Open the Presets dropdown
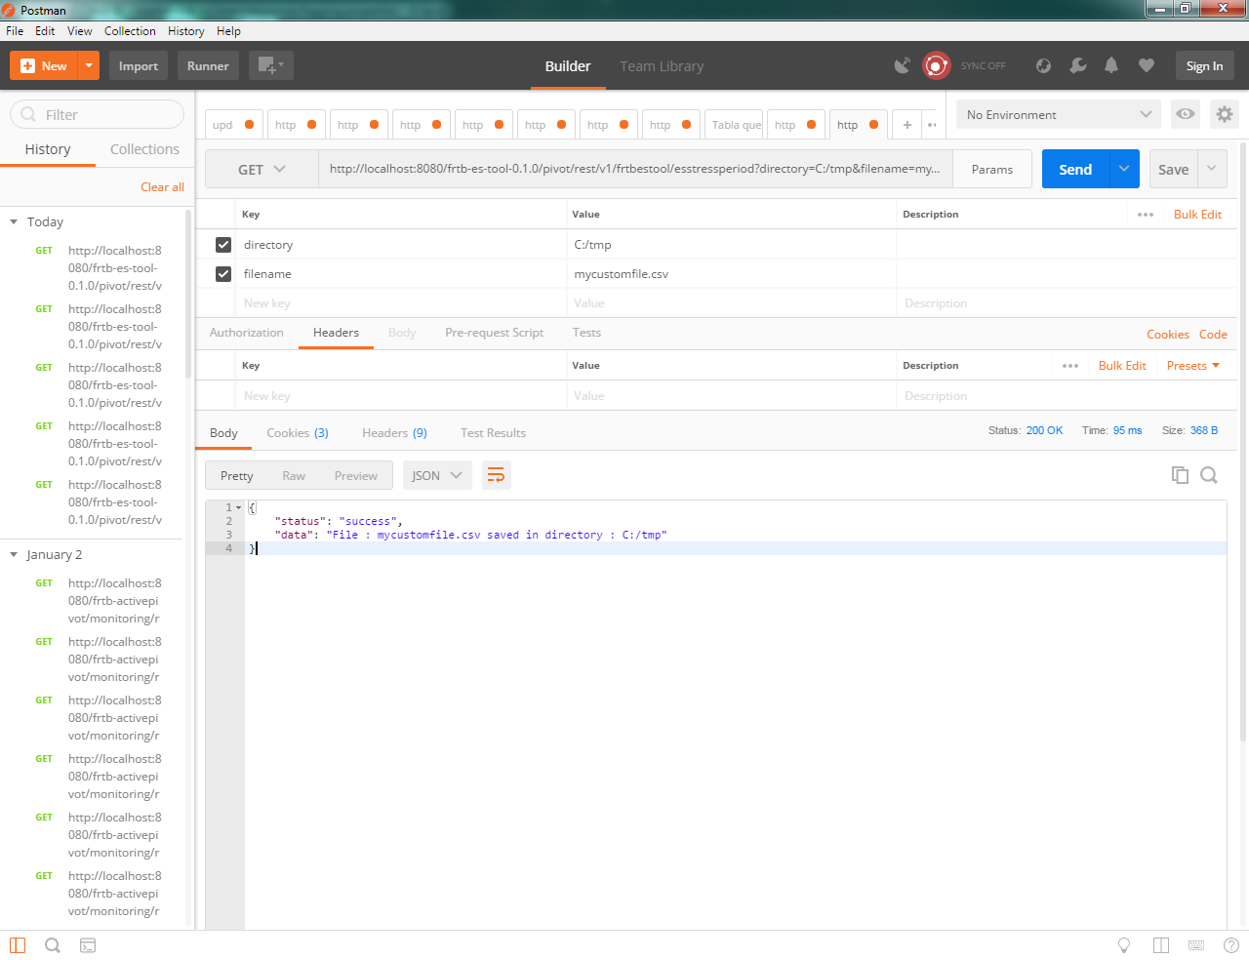 pyautogui.click(x=1193, y=366)
